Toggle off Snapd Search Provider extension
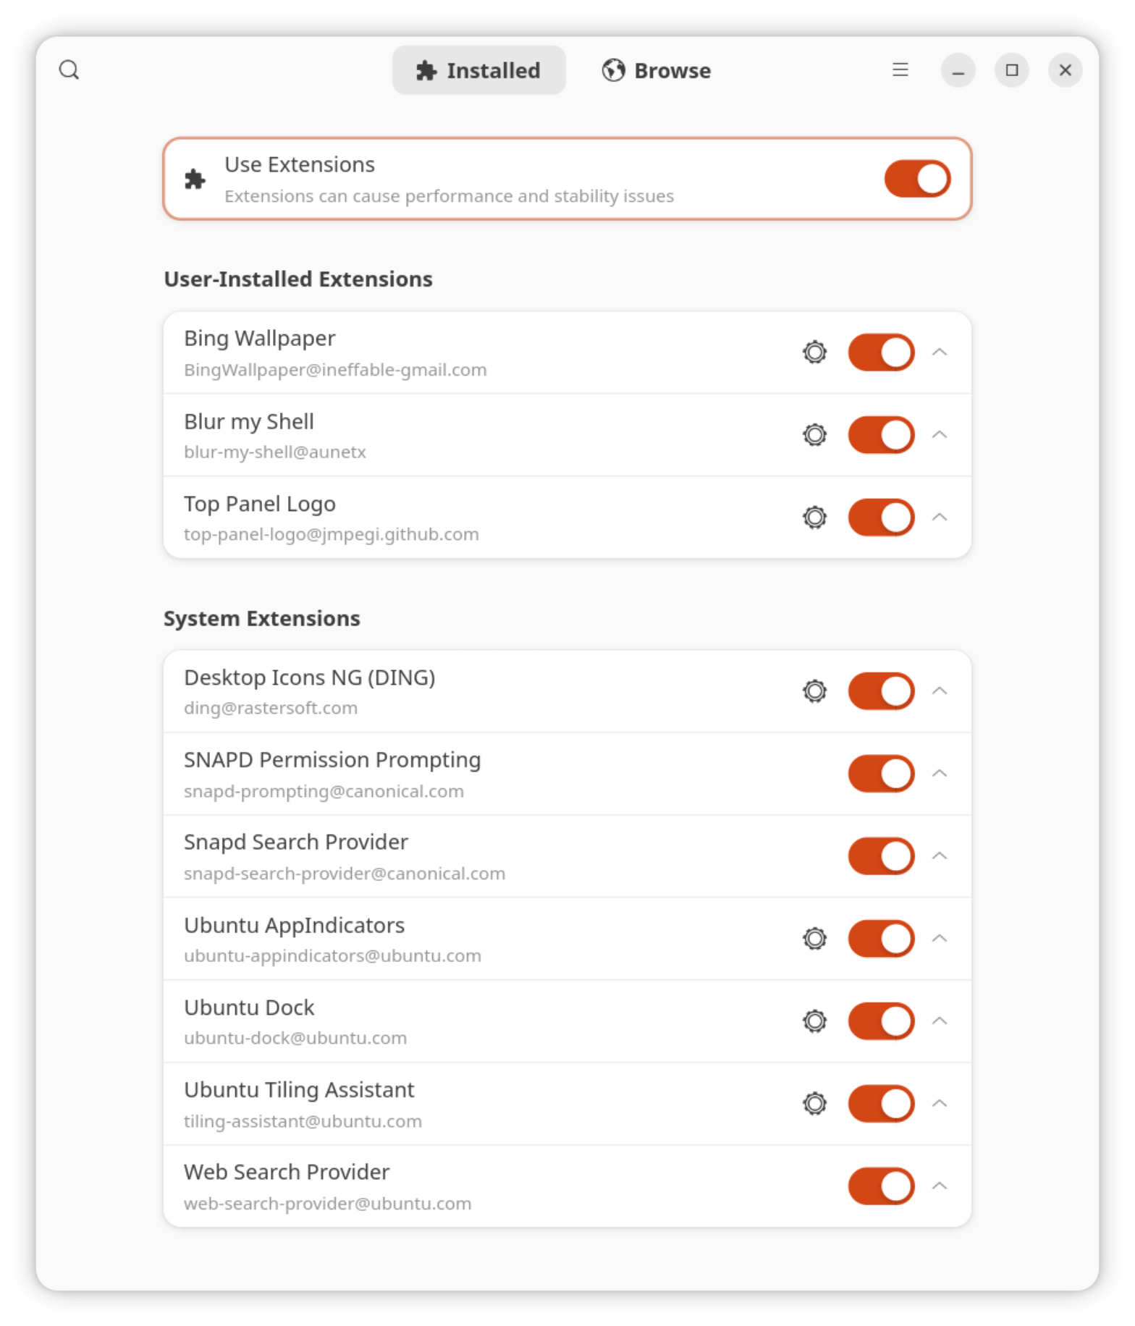The width and height of the screenshot is (1135, 1326). click(881, 856)
